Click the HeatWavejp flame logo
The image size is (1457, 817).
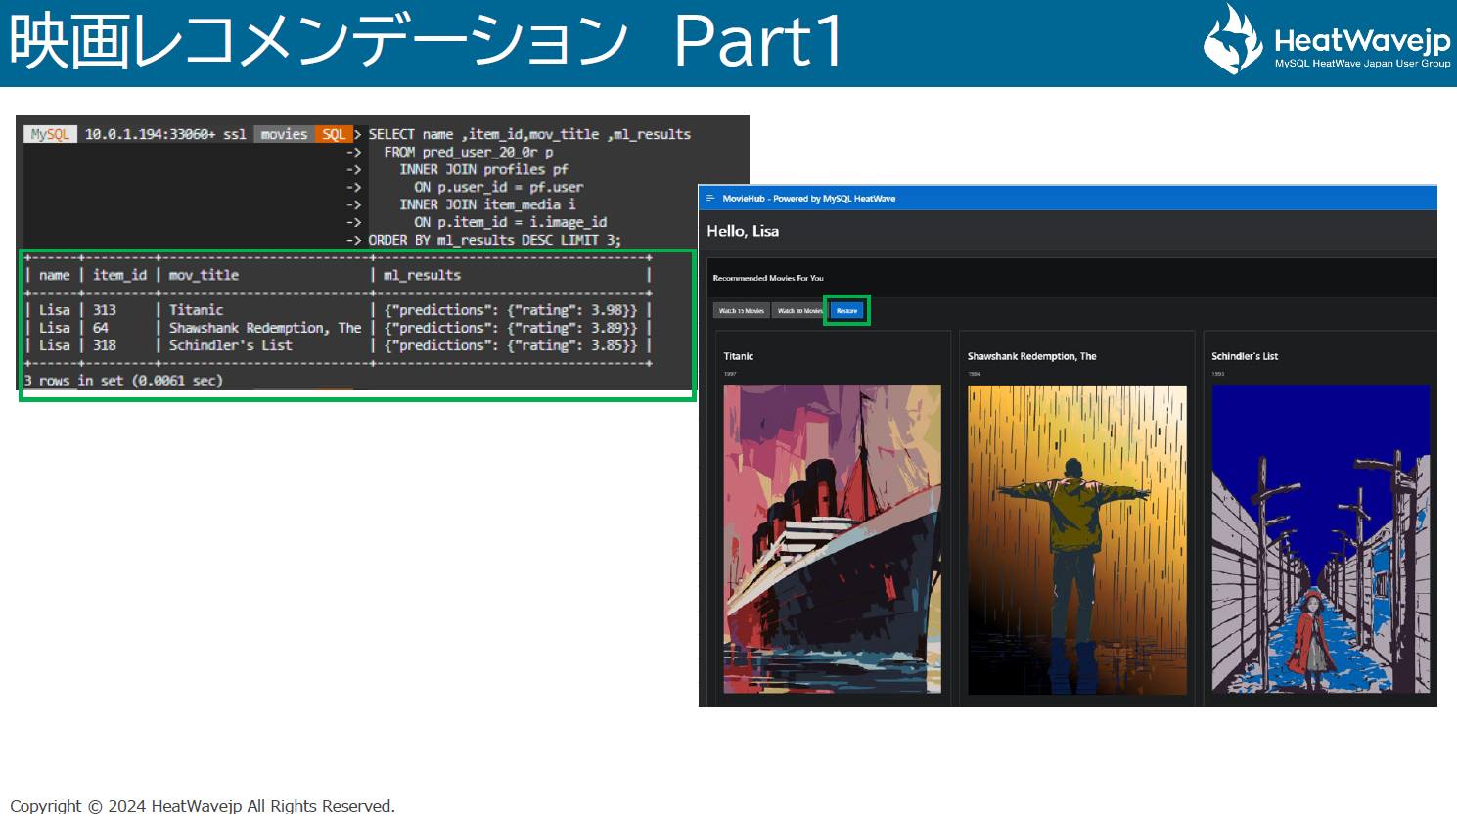click(1233, 39)
